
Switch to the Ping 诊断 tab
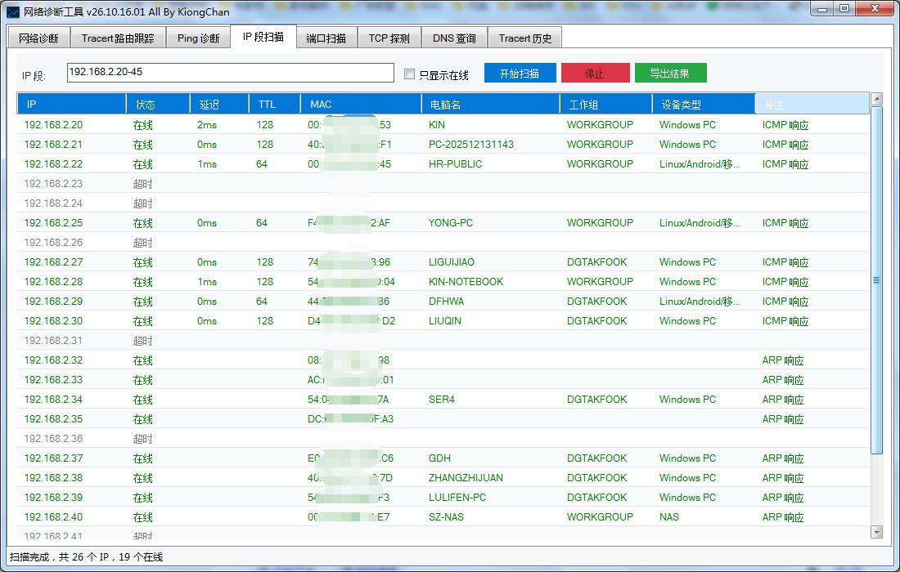coord(199,38)
